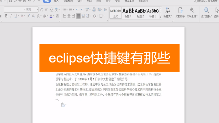The image size is (219, 123).
Task: Open the 文字工具 menu
Action: tap(192, 13)
